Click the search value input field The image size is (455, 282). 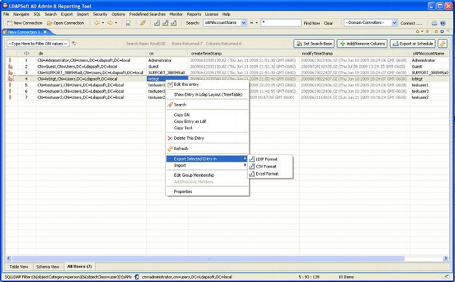coord(279,23)
